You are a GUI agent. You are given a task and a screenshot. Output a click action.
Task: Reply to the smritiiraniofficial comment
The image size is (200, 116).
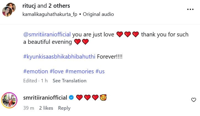coord(64,108)
